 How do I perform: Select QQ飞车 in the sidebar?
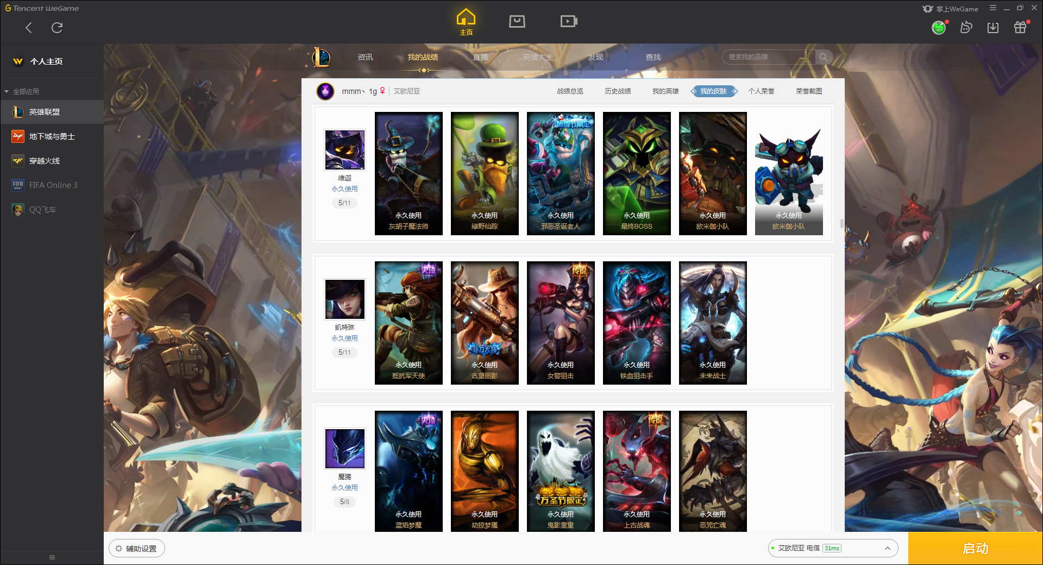[x=52, y=210]
